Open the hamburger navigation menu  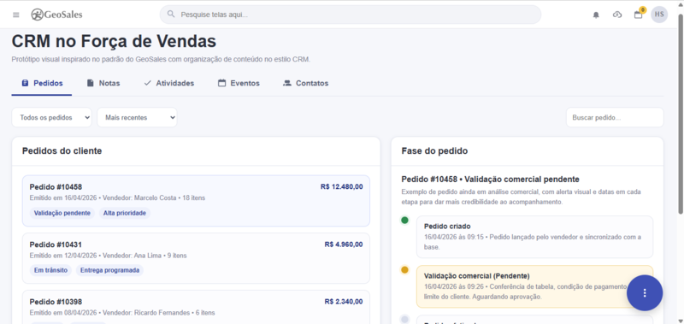click(x=16, y=15)
